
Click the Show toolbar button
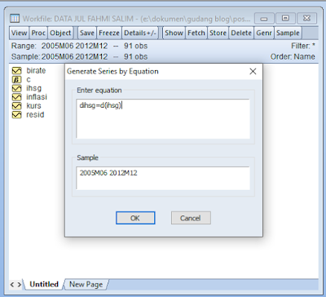[x=174, y=33]
